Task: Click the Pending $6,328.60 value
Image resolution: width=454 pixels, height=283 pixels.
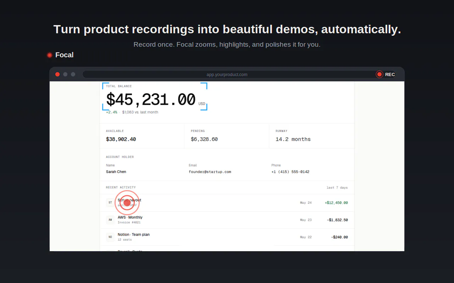Action: pyautogui.click(x=204, y=139)
